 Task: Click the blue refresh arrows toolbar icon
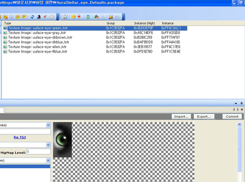coord(32,17)
